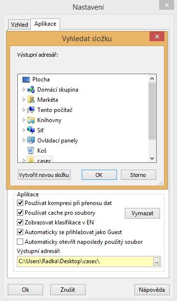Click the Výstupní adresář path field
The width and height of the screenshot is (177, 301).
pyautogui.click(x=85, y=261)
